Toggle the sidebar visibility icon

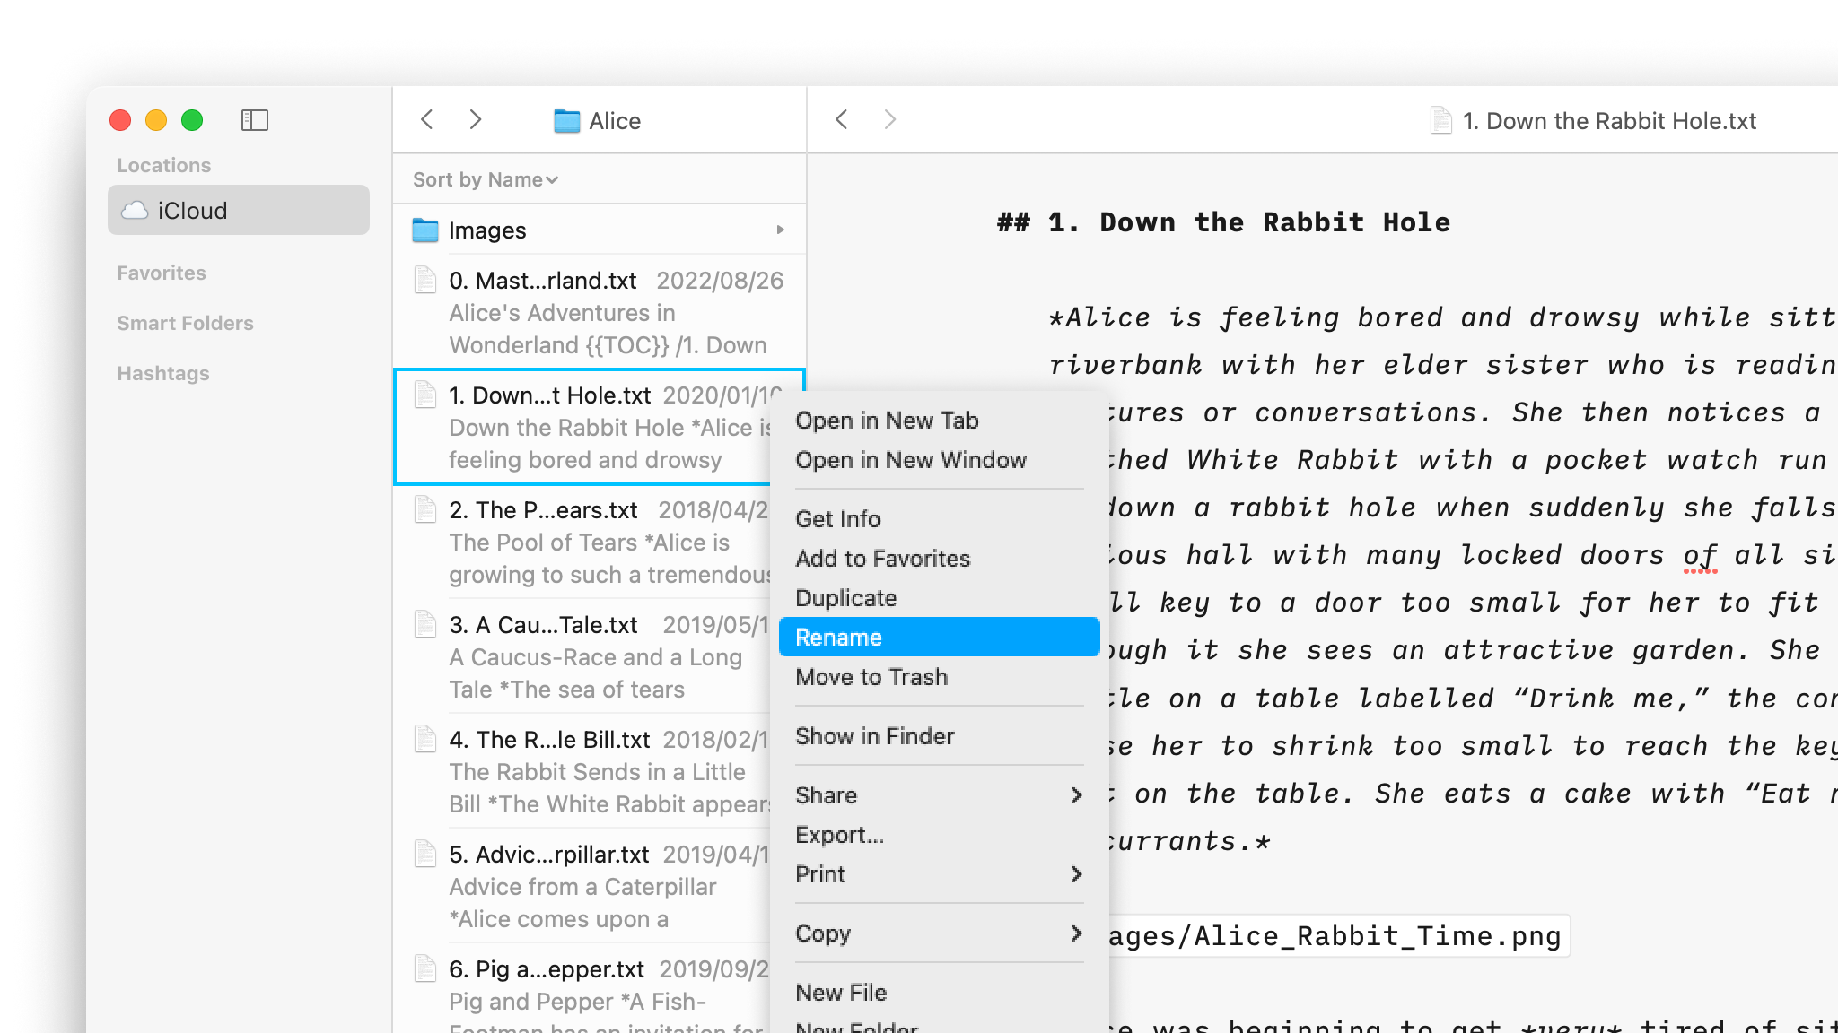[256, 120]
